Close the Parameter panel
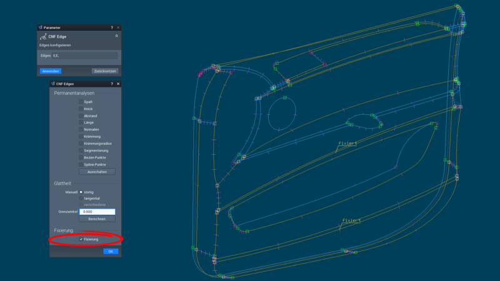The width and height of the screenshot is (500, 281). coord(118,27)
